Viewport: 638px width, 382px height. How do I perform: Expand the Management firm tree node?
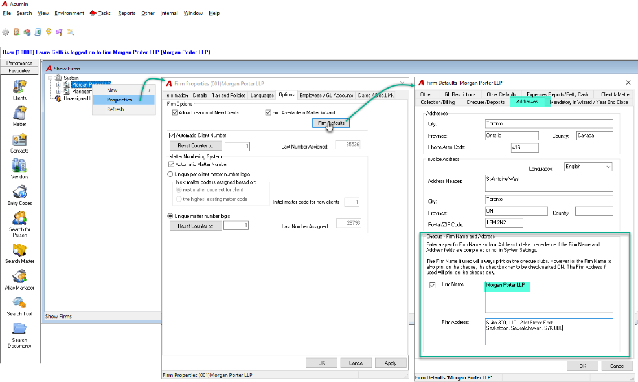coord(58,92)
